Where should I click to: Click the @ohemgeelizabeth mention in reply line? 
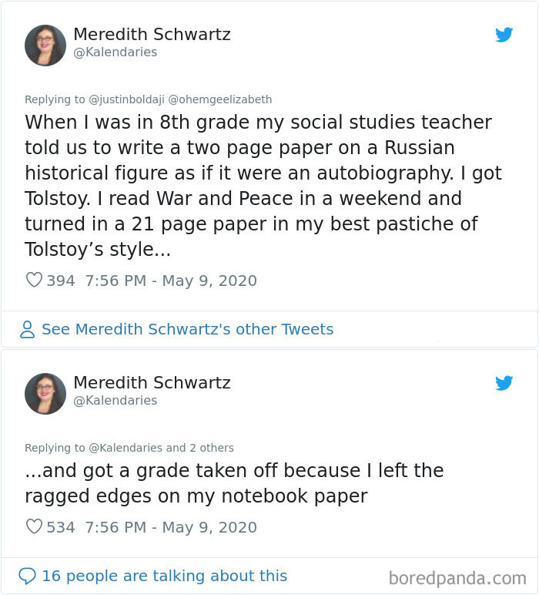[220, 99]
